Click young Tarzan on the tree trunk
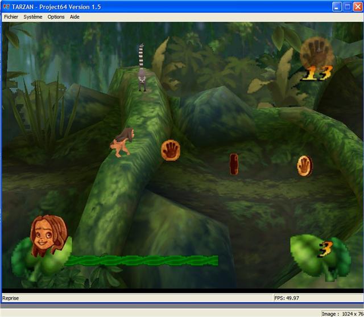Viewport: 364px width, 317px height. coord(122,142)
